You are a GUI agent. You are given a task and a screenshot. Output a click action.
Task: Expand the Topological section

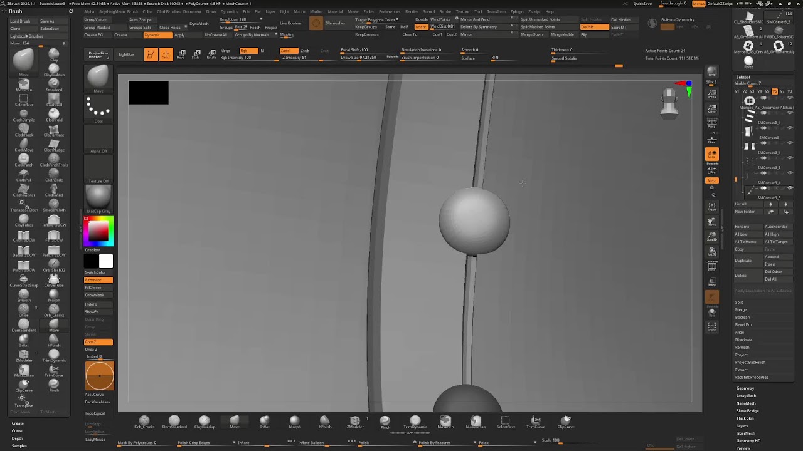(x=95, y=413)
